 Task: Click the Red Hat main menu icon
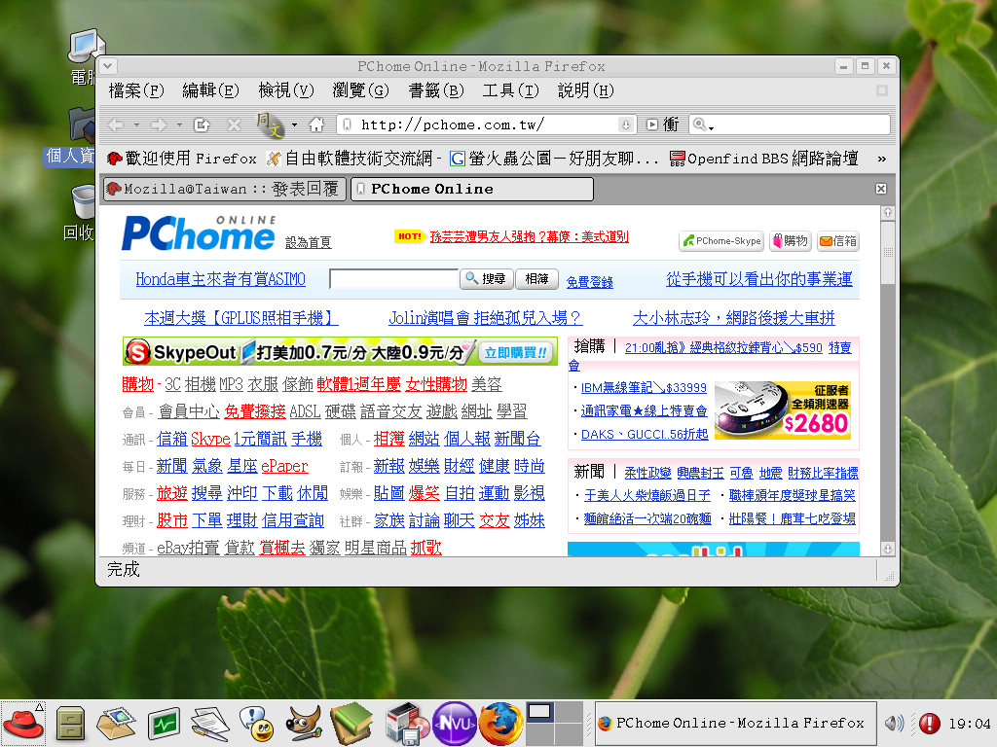pyautogui.click(x=23, y=723)
